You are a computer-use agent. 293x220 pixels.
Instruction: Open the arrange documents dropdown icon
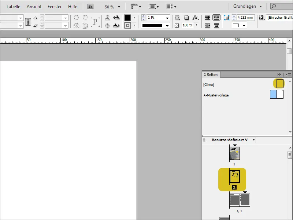pyautogui.click(x=171, y=7)
